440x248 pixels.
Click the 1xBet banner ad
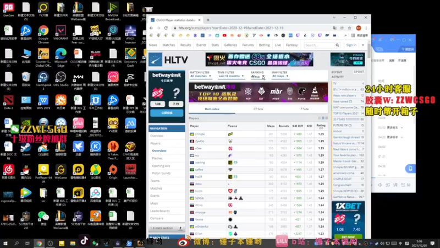[348, 220]
